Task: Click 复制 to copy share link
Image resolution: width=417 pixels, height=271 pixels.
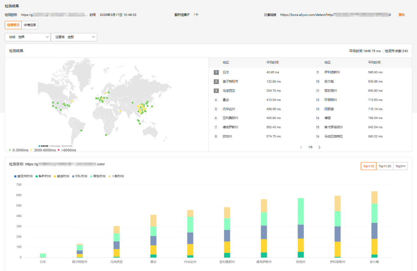Action: 401,15
